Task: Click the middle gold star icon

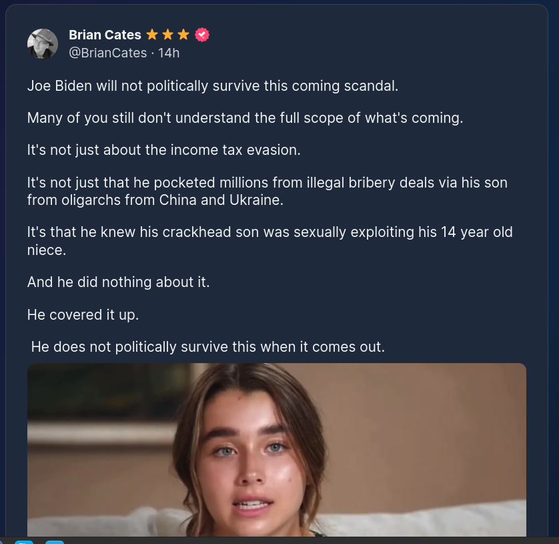Action: tap(168, 35)
